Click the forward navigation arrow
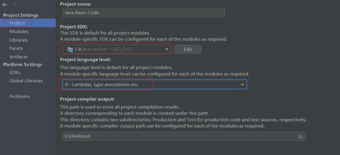 [x=14, y=5]
